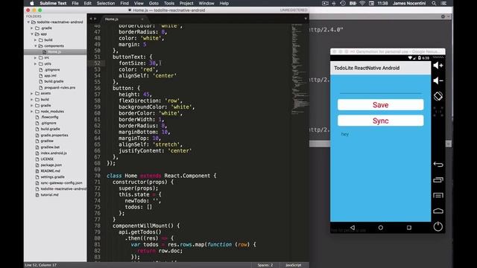Select the Home.js file in sidebar

(55, 52)
